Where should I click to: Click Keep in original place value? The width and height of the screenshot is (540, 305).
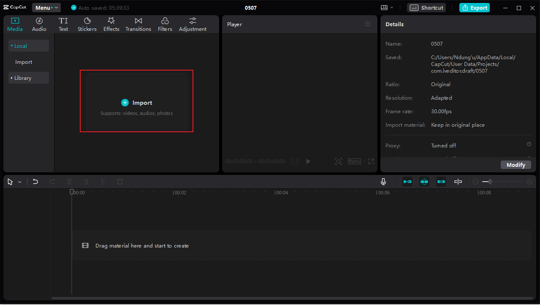point(458,125)
